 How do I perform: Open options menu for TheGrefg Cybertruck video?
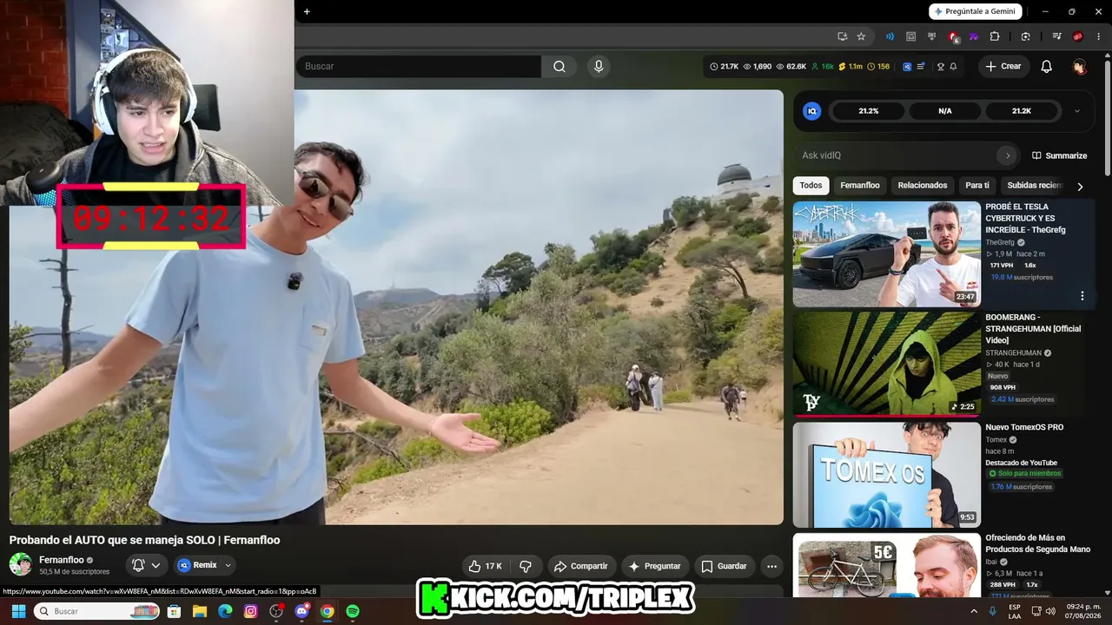point(1082,296)
